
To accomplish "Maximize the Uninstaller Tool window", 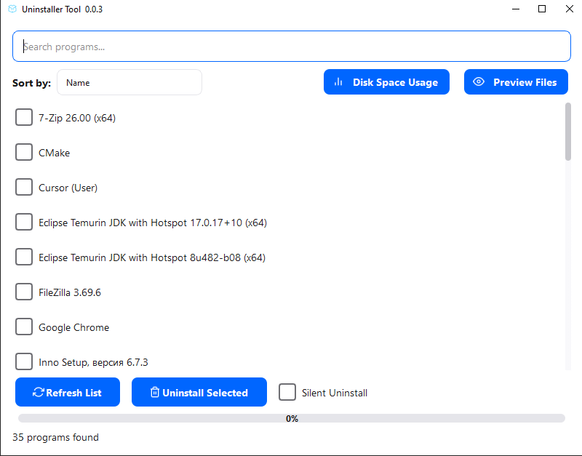I will (542, 9).
